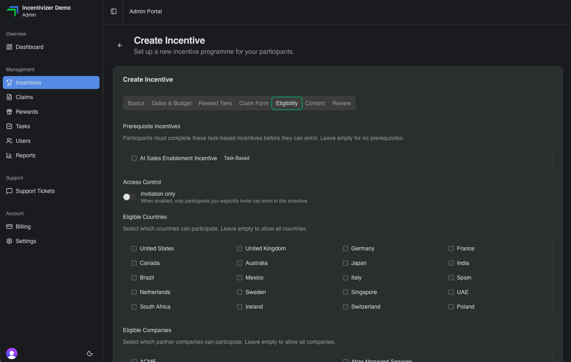
Task: Open the user avatar menu
Action: (12, 354)
